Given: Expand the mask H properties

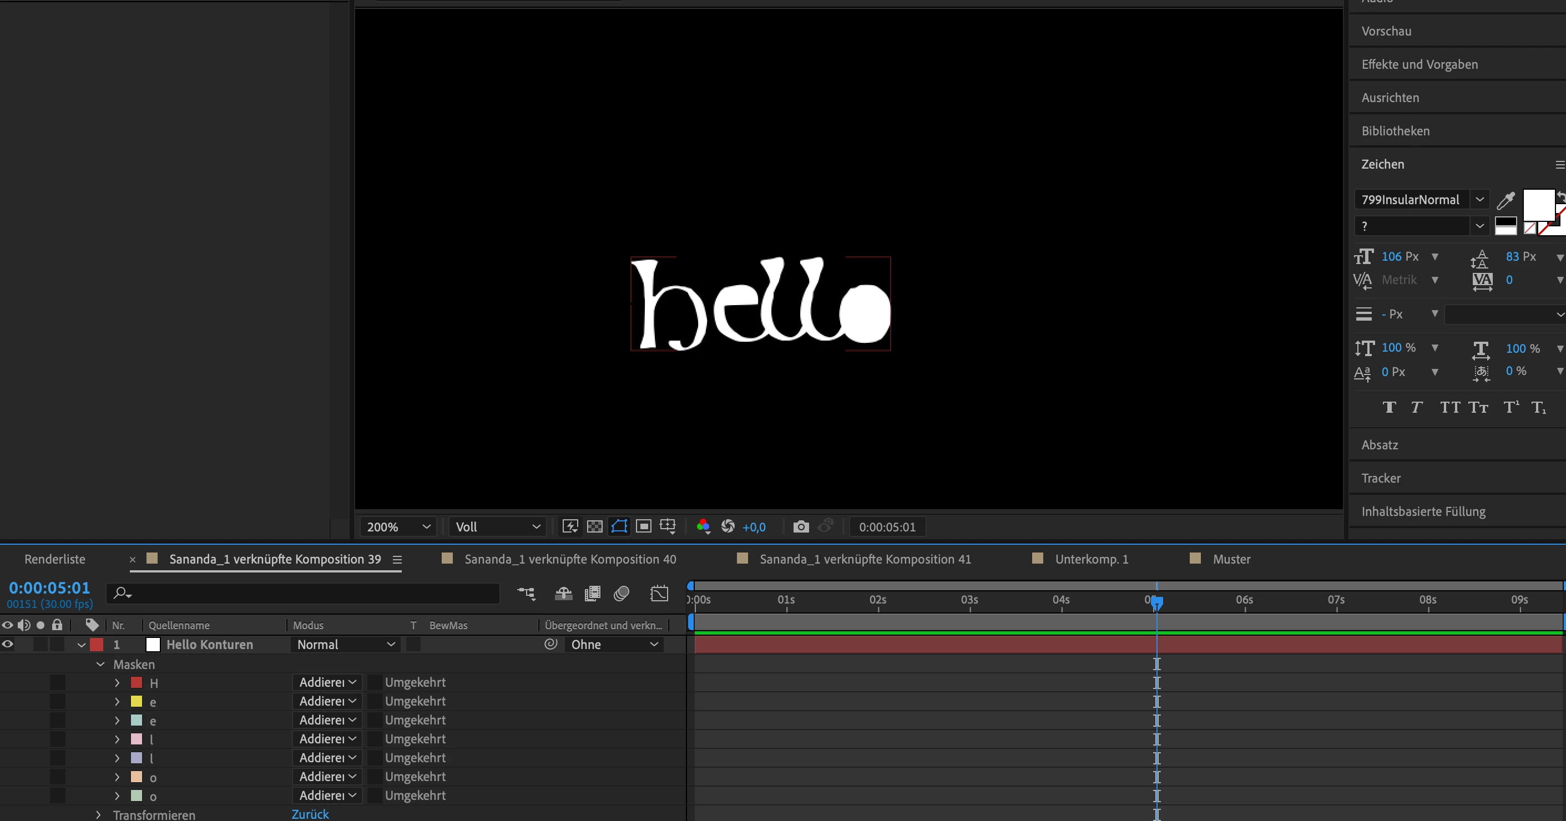Looking at the screenshot, I should (117, 682).
